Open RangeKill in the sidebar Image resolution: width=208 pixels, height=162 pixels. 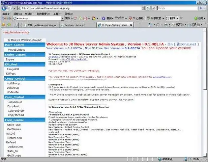click(13, 69)
